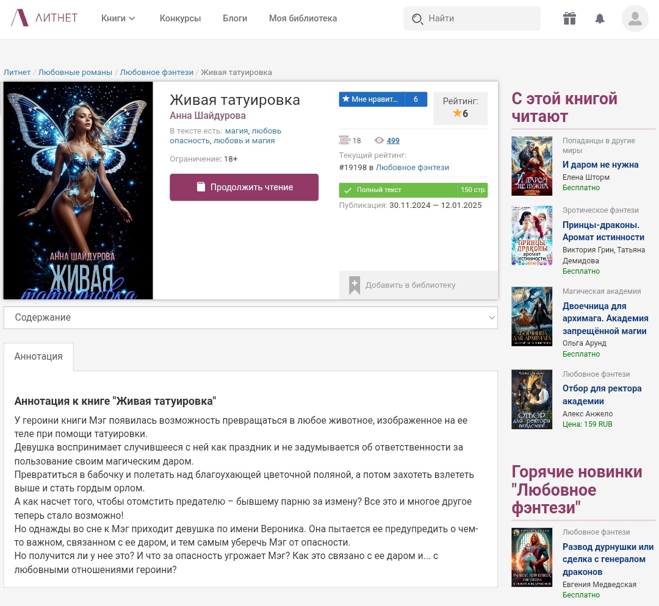Click the like count 6
The height and width of the screenshot is (606, 659).
tap(416, 99)
